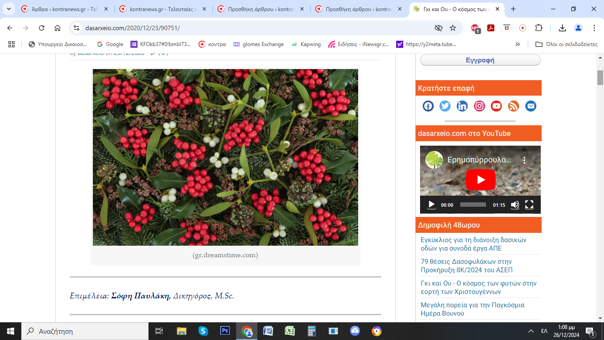Open the 79 θέσεις Δασοφυλάκων link
The height and width of the screenshot is (340, 604).
466,266
